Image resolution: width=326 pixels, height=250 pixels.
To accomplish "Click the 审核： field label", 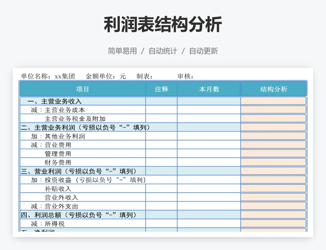I will click(x=185, y=76).
